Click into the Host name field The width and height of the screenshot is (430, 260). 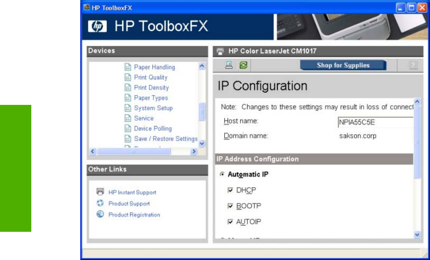coord(375,122)
